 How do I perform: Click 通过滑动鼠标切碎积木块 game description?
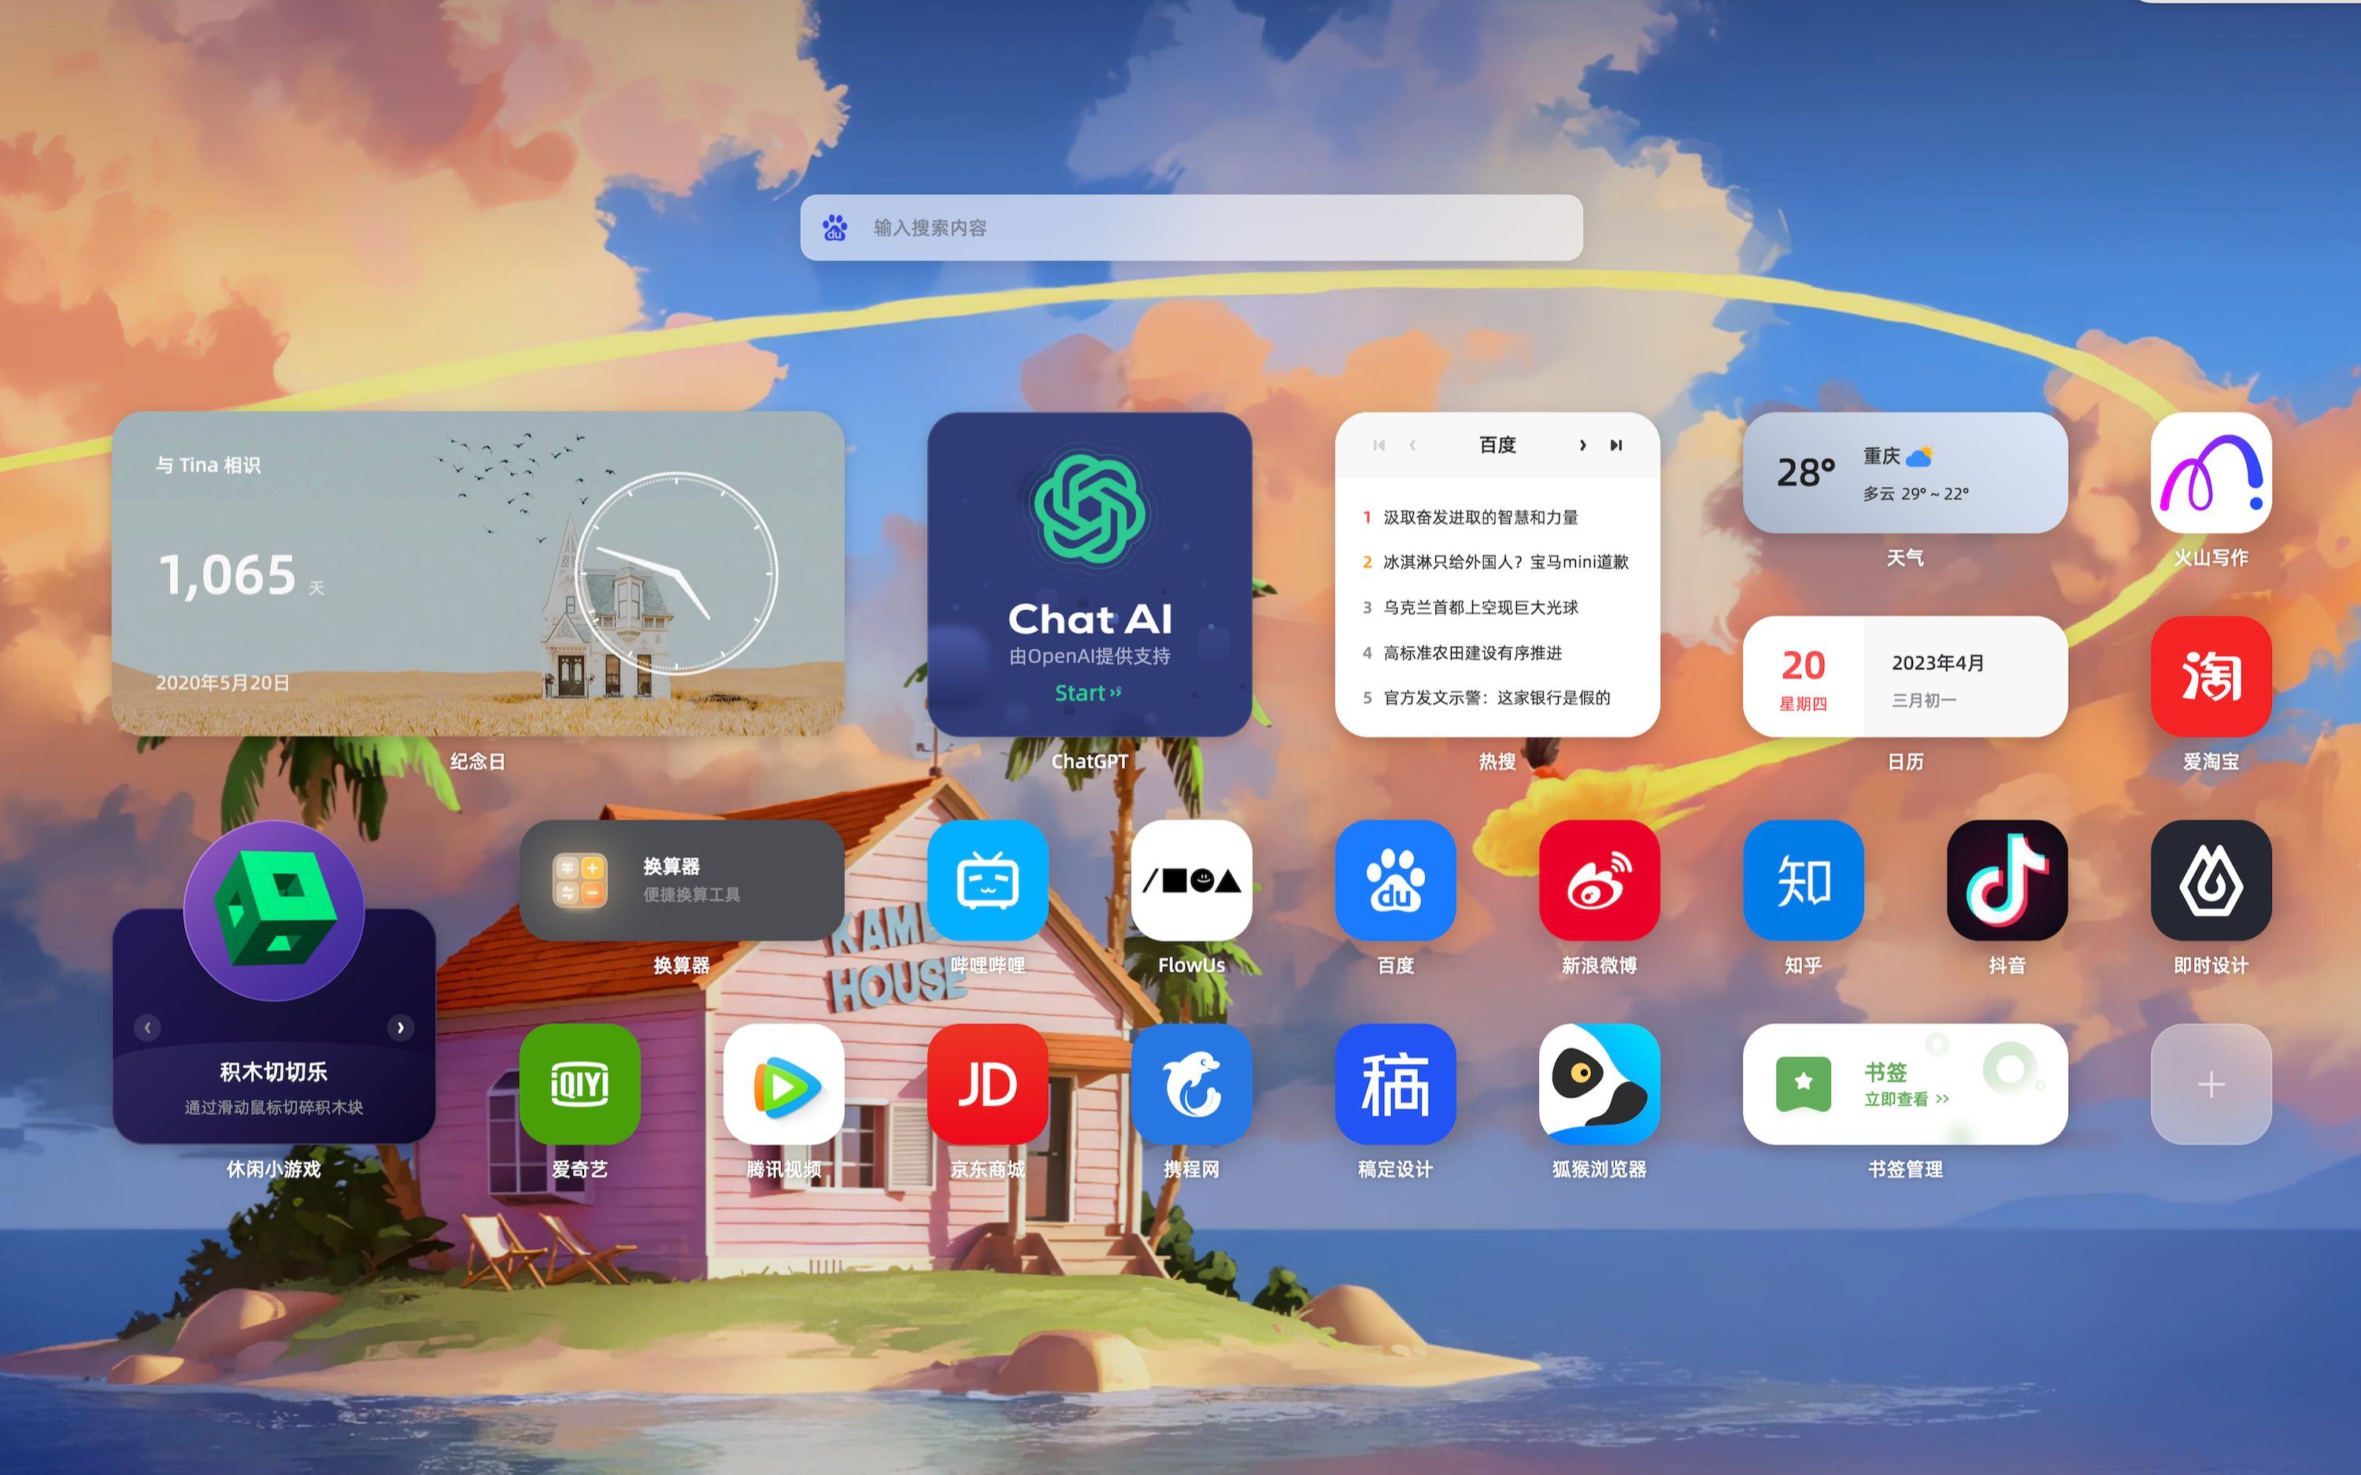(274, 1107)
